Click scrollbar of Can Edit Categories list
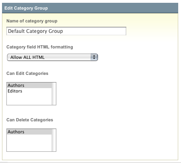 pos(54,94)
